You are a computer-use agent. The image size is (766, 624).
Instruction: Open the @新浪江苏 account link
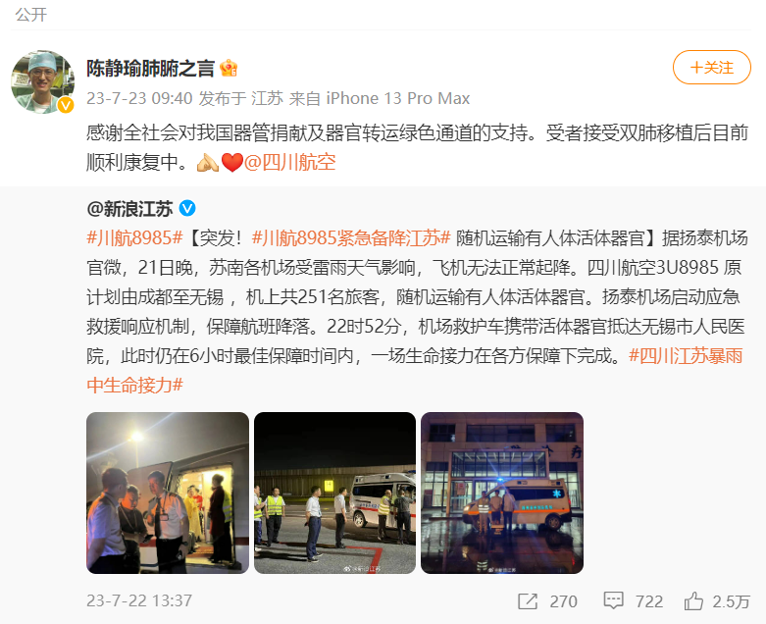click(129, 209)
